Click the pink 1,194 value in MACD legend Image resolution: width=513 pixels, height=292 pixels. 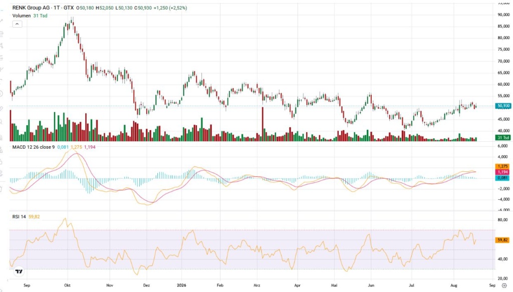click(90, 147)
